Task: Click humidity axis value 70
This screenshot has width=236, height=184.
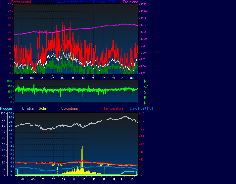Action: pos(4,132)
